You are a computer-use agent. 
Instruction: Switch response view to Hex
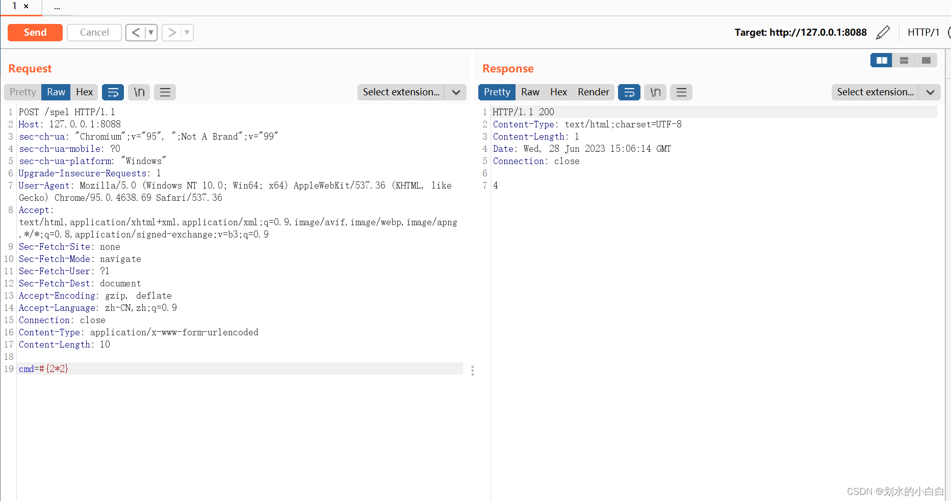[x=559, y=92]
